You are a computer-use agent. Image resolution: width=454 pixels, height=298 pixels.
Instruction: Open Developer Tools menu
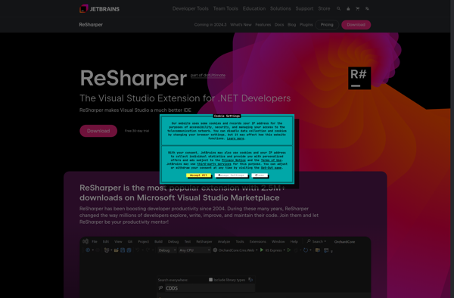tap(190, 8)
